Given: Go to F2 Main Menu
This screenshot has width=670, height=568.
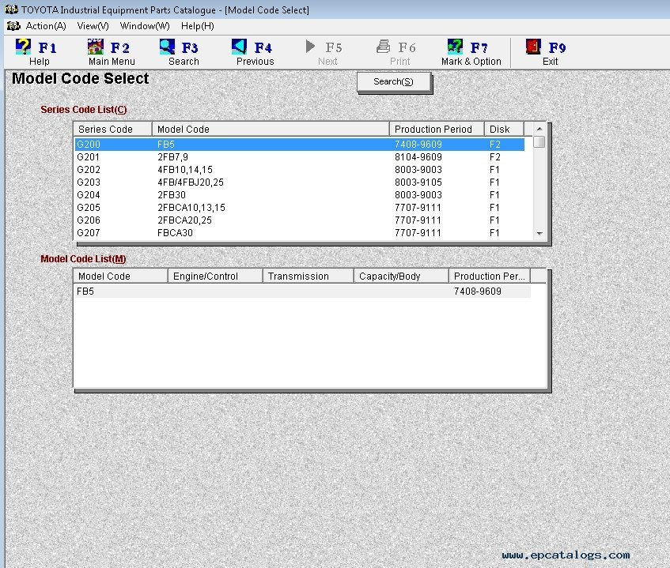Looking at the screenshot, I should coord(111,52).
